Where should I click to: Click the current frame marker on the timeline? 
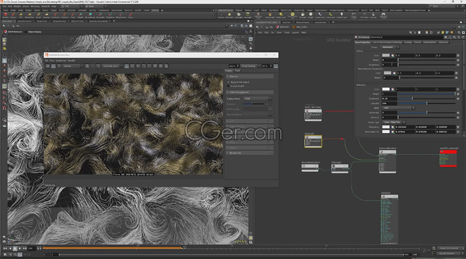tap(184, 247)
